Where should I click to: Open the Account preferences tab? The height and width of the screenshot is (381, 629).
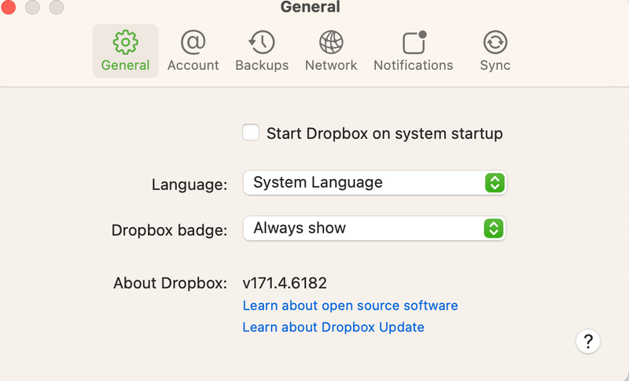(193, 51)
